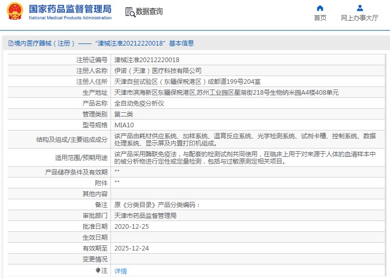Click the 管理类别 value 第二类

pyautogui.click(x=124, y=114)
